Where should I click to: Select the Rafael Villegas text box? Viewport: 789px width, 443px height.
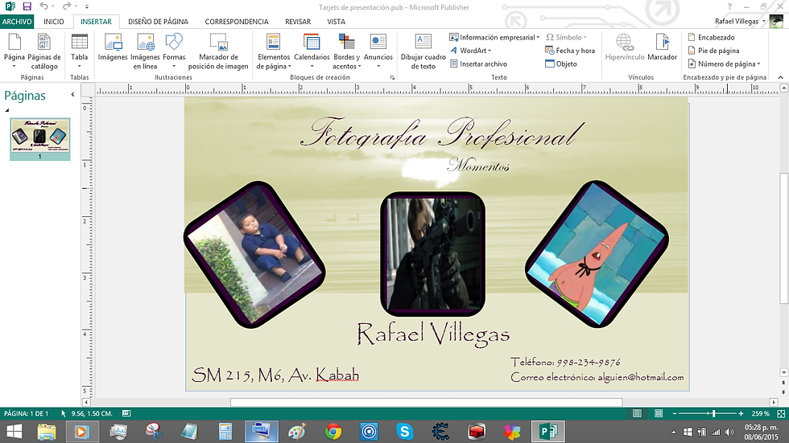pos(433,334)
